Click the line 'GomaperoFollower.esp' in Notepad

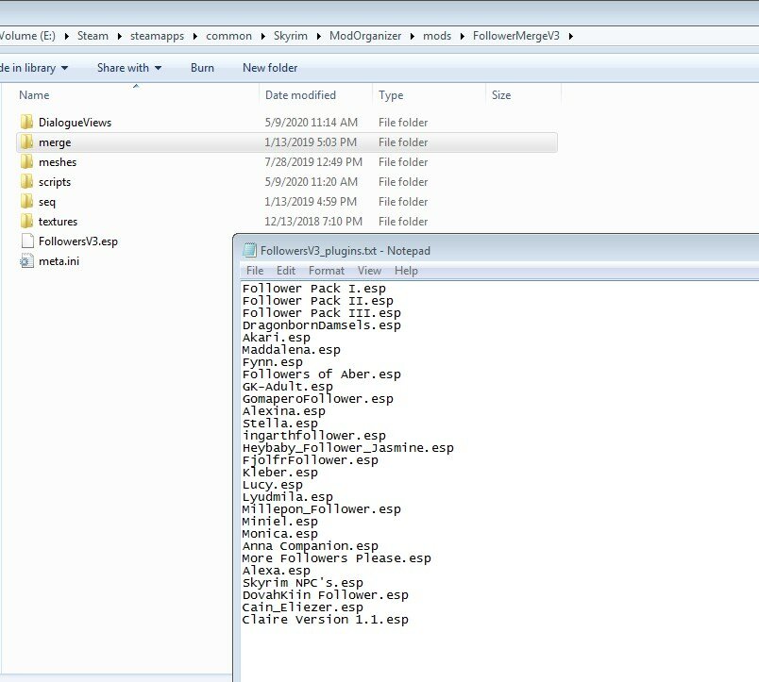coord(317,399)
